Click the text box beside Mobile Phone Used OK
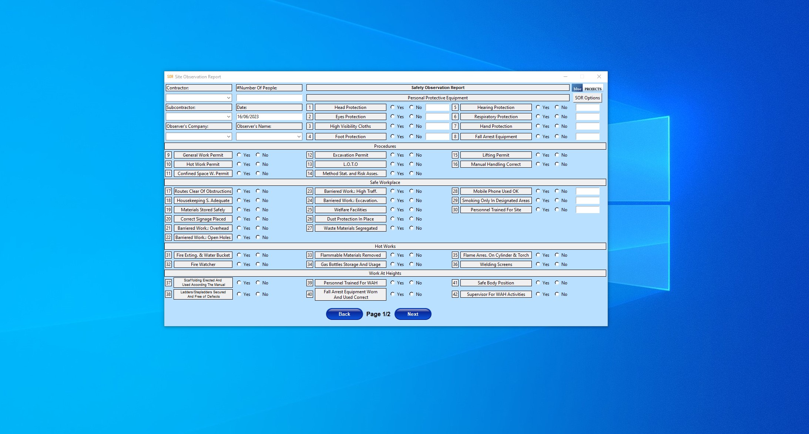The image size is (809, 434). coord(587,191)
